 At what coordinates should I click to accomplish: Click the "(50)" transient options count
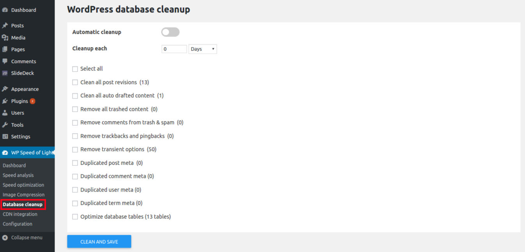(x=152, y=150)
